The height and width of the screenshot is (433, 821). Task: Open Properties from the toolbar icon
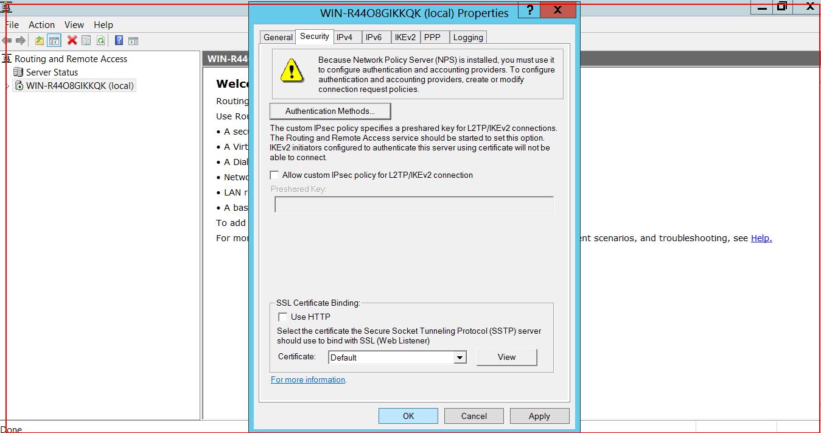pos(86,41)
